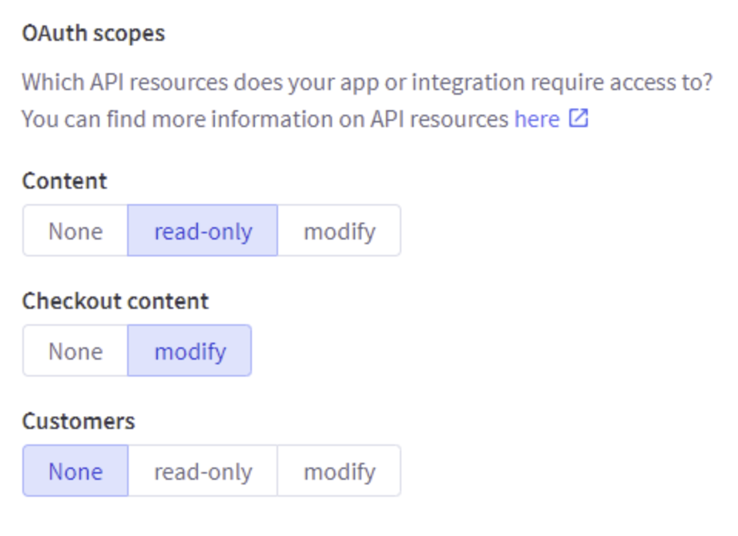Viewport: 738px width, 536px height.
Task: Set Checkout content scope to None
Action: [x=75, y=350]
